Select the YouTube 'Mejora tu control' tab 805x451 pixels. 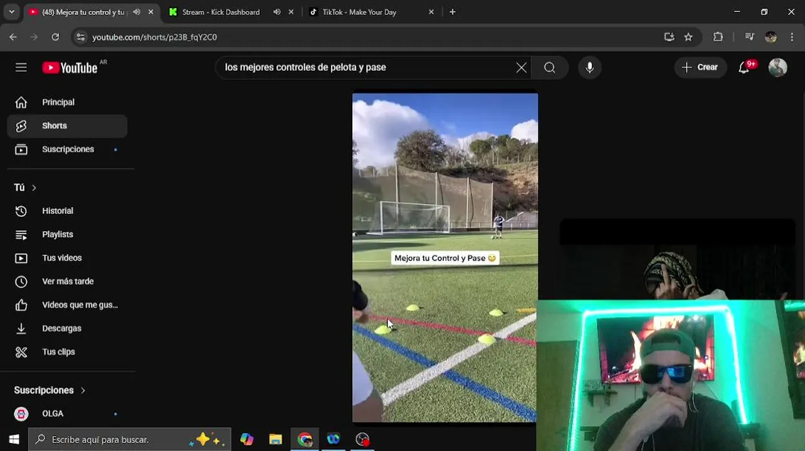point(83,12)
